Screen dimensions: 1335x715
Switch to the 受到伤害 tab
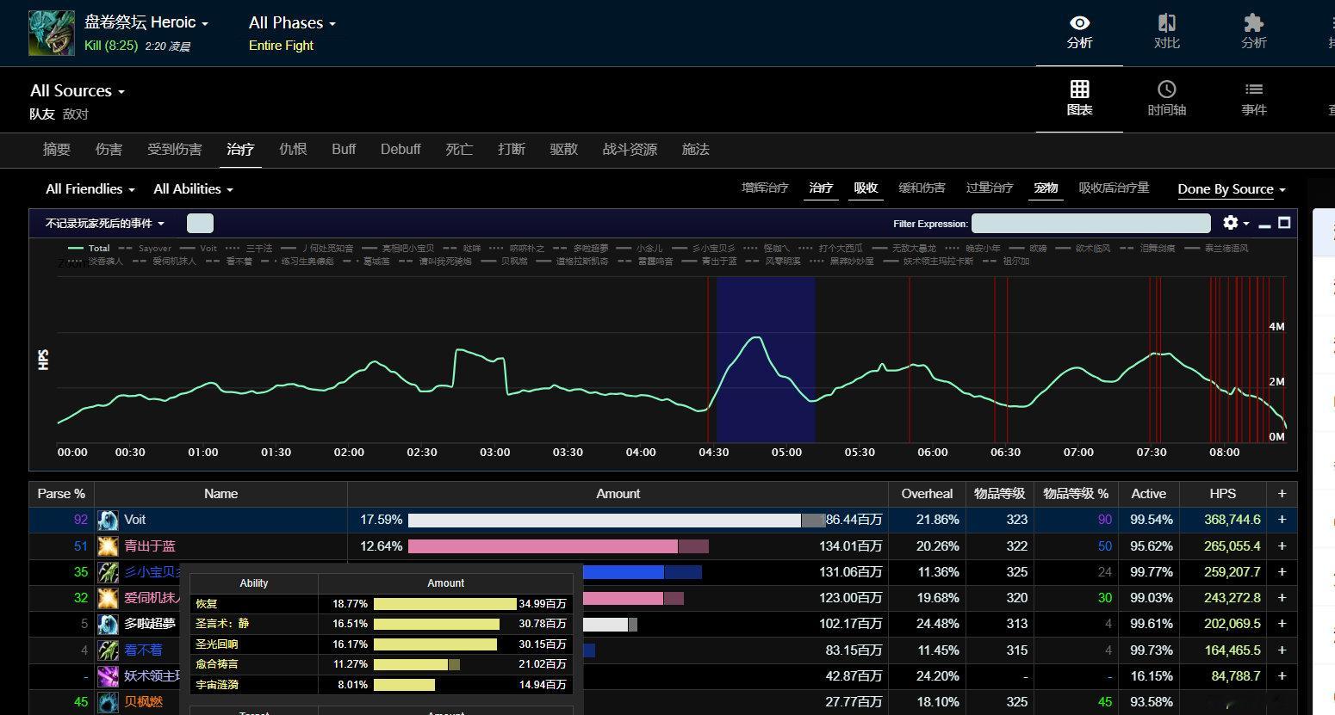click(x=174, y=149)
